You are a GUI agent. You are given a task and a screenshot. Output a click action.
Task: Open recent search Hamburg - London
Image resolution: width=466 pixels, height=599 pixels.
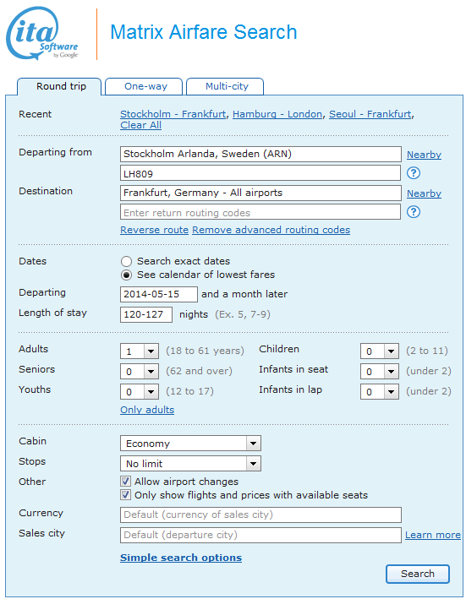point(277,114)
